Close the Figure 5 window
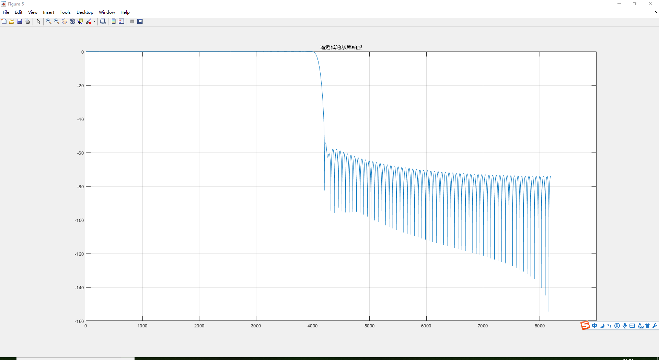This screenshot has height=360, width=659. (650, 4)
